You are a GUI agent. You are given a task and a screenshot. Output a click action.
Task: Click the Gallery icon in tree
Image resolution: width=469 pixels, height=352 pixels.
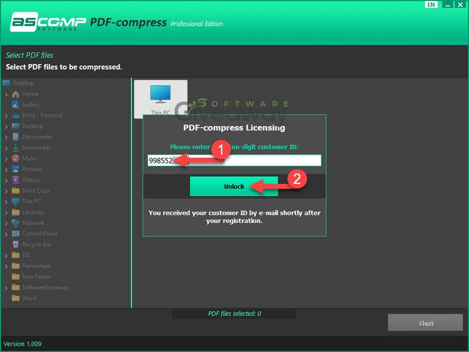coord(16,104)
